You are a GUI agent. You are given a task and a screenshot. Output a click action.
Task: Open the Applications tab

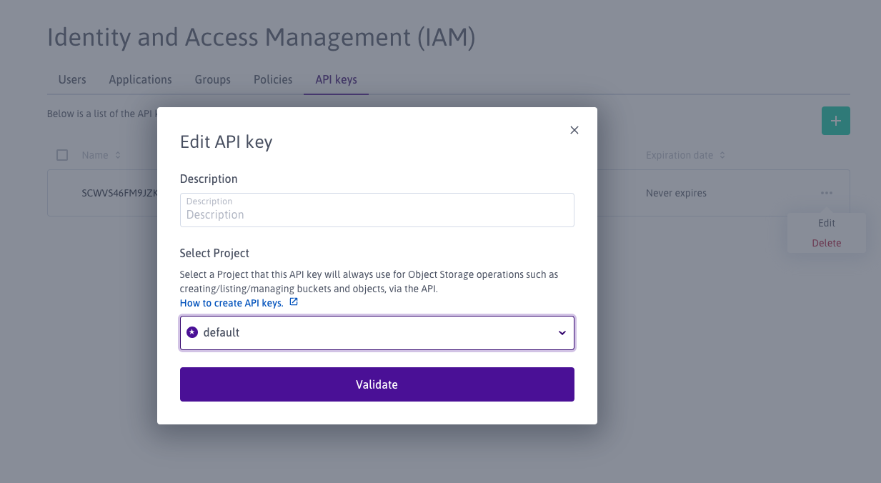[140, 79]
